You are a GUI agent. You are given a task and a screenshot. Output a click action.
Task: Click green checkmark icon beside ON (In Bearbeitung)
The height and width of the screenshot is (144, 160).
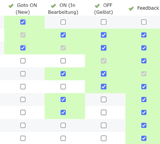point(53,6)
